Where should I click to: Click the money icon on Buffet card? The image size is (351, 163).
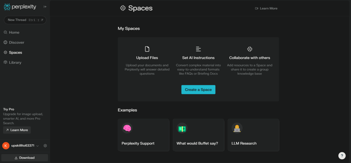182,128
